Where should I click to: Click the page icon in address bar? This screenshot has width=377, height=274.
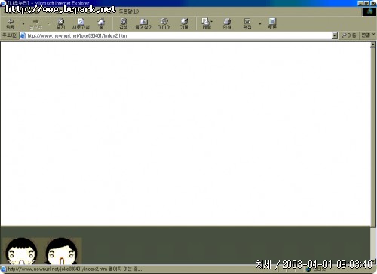tap(23, 35)
